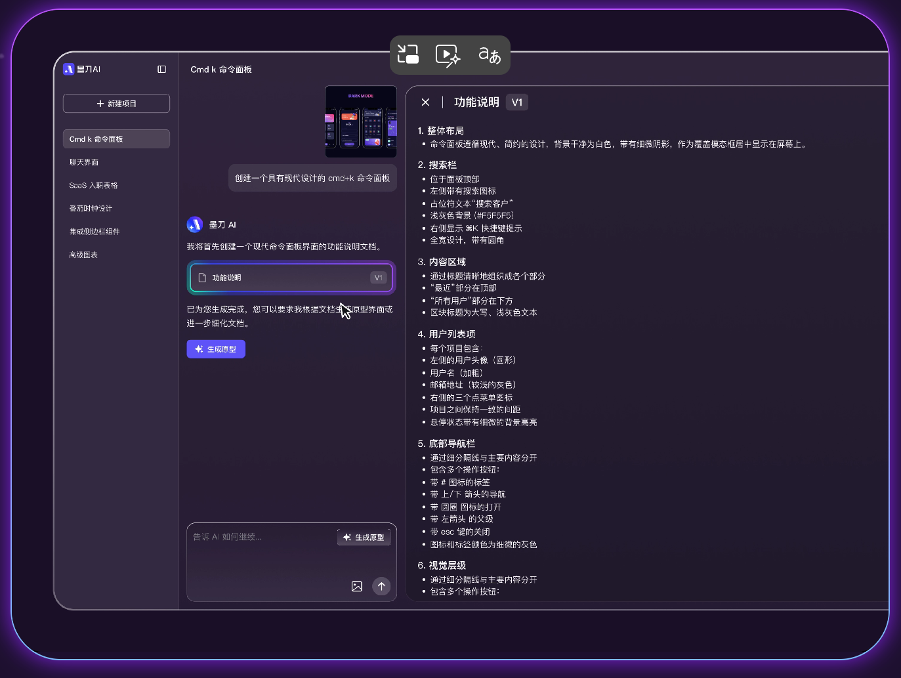Open the V1 badge on the 功能说明 card
The image size is (901, 678).
tap(377, 277)
